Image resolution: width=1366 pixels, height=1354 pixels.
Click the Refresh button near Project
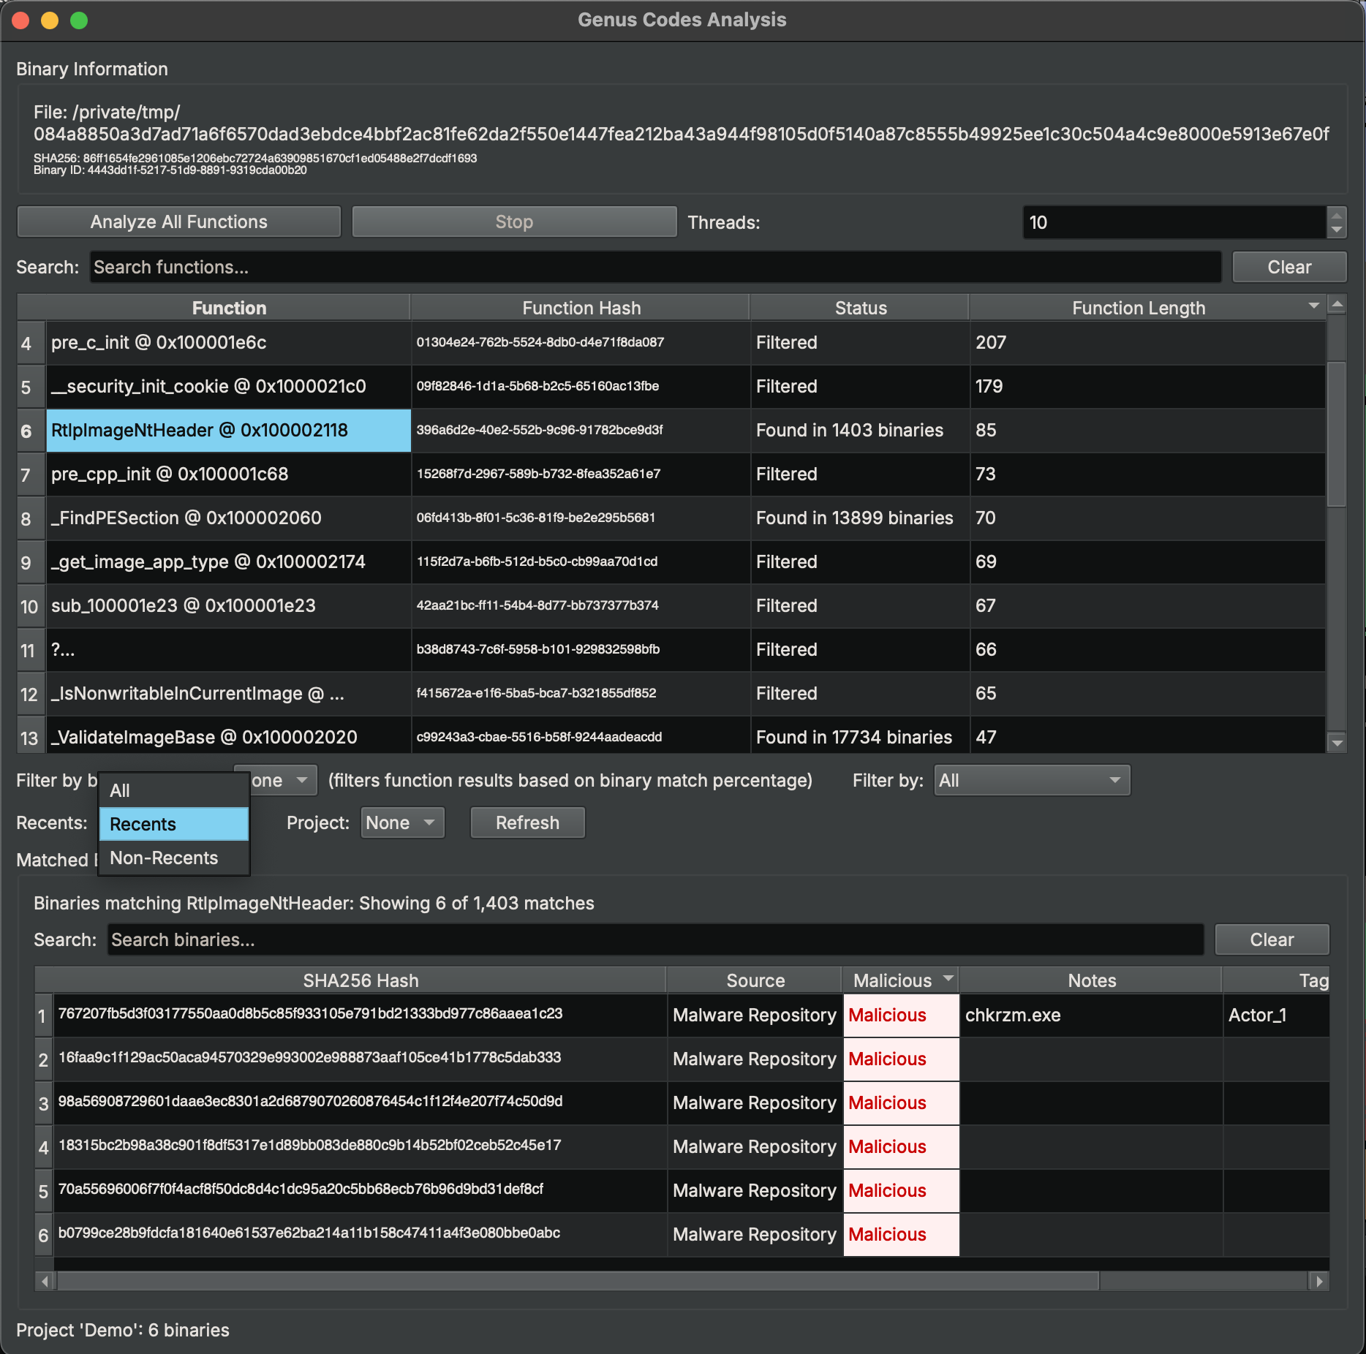527,822
